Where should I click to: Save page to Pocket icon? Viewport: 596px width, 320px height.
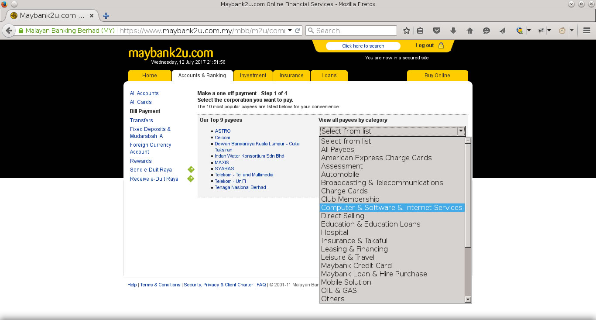coord(437,31)
